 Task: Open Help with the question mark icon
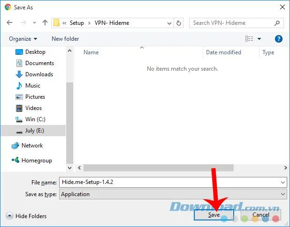coord(279,39)
